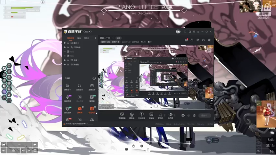Click the purple highlighted hexagon desktop icon
The width and height of the screenshot is (276, 155).
pyautogui.click(x=4, y=92)
